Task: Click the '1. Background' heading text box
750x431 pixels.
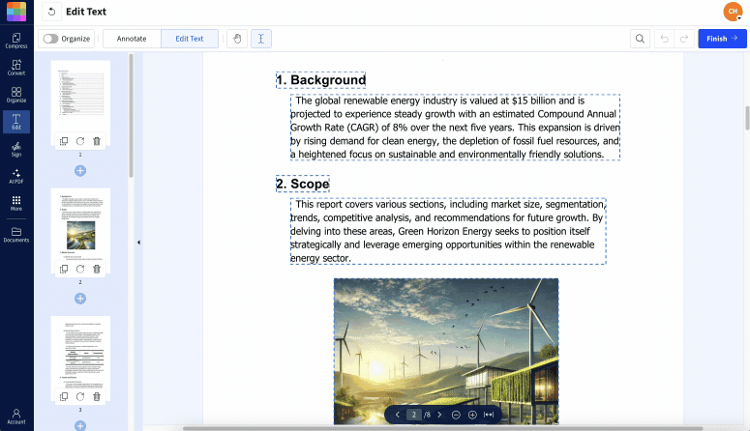Action: pyautogui.click(x=321, y=80)
